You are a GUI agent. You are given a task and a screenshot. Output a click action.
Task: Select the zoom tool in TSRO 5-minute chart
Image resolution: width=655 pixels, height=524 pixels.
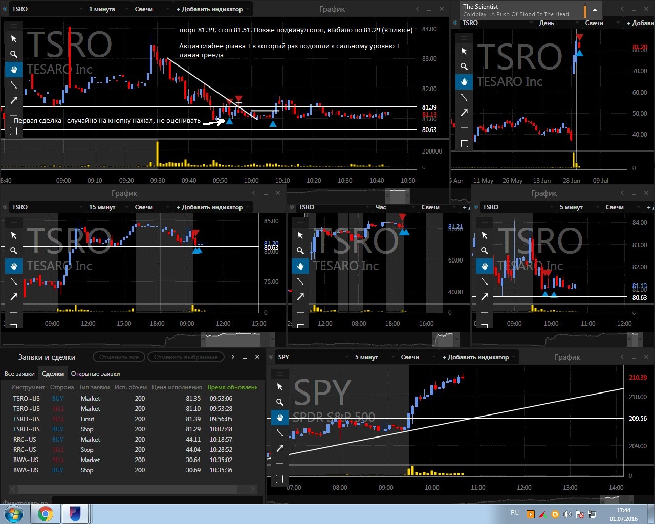pyautogui.click(x=485, y=251)
